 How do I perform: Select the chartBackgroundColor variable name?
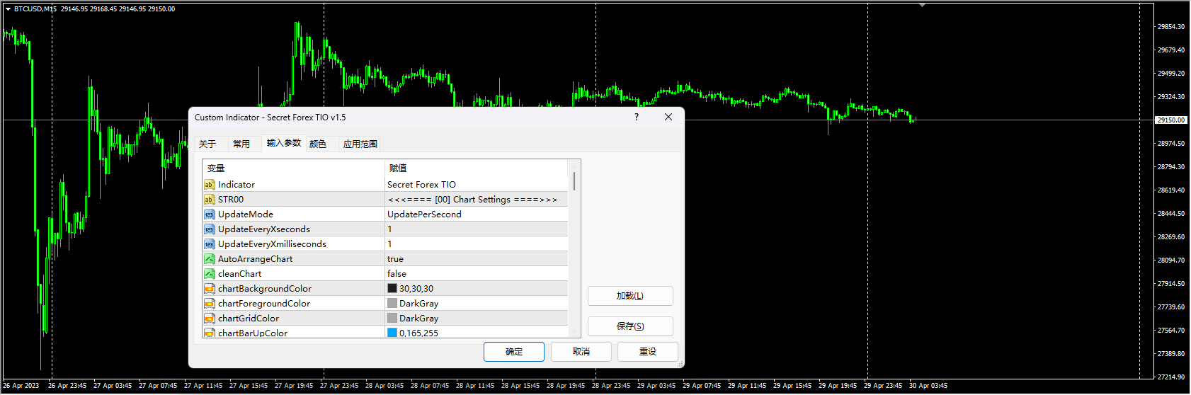[265, 289]
